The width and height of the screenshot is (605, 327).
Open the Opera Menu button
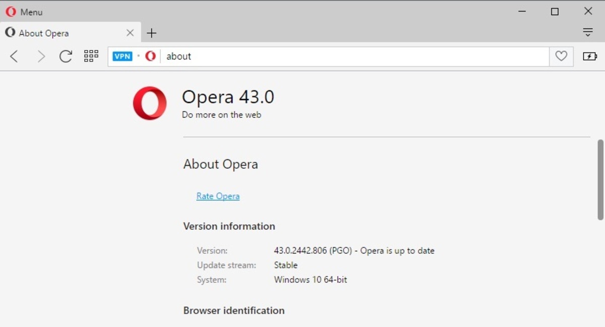click(x=24, y=12)
